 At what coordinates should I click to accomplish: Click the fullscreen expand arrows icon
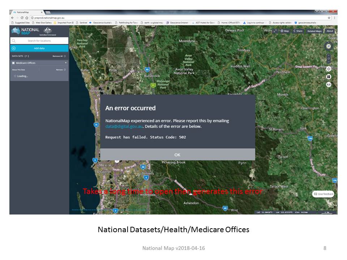coord(275,31)
